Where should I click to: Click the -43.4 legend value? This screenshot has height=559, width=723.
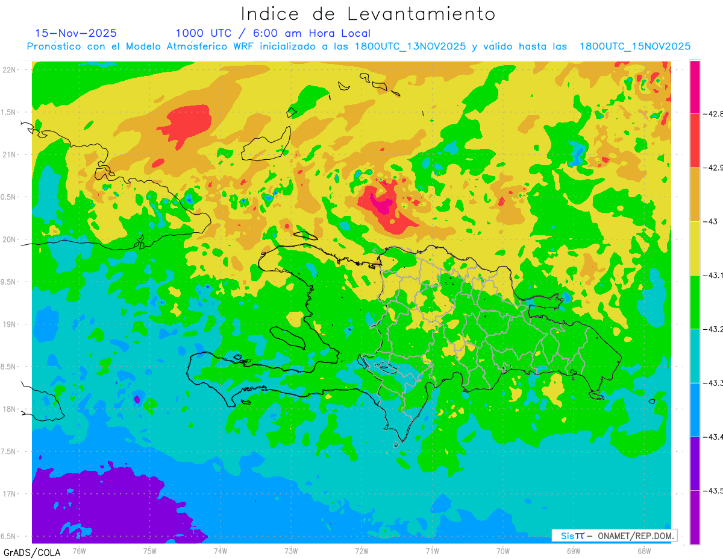713,437
